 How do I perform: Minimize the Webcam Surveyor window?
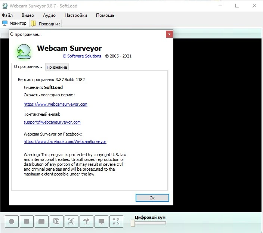point(220,6)
